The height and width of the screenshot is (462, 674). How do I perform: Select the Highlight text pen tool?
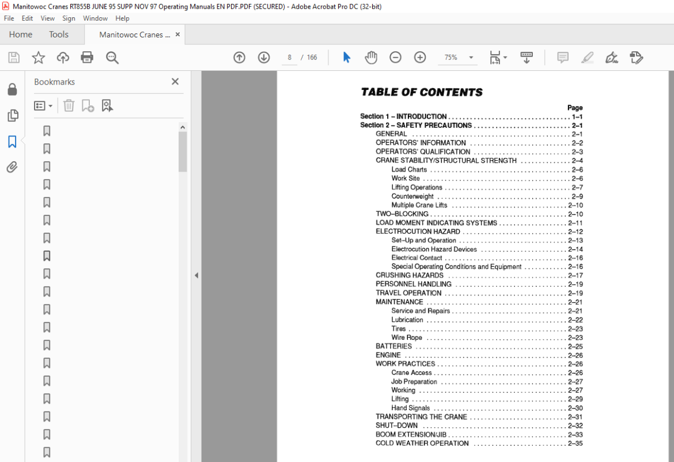pyautogui.click(x=587, y=58)
